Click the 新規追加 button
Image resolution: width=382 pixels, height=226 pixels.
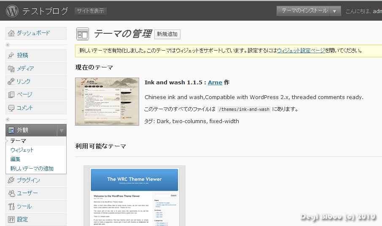pos(167,34)
